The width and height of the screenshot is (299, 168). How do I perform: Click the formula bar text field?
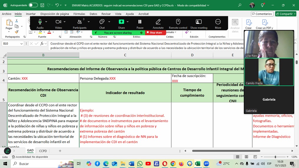click(x=146, y=46)
